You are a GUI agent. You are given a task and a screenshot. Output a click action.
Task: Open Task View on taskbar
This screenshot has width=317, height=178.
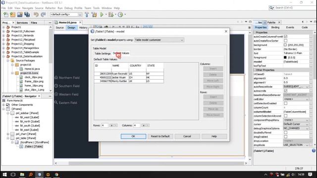[x=13, y=175]
